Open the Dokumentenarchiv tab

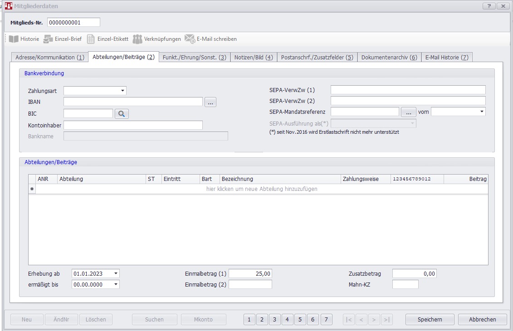tap(389, 58)
